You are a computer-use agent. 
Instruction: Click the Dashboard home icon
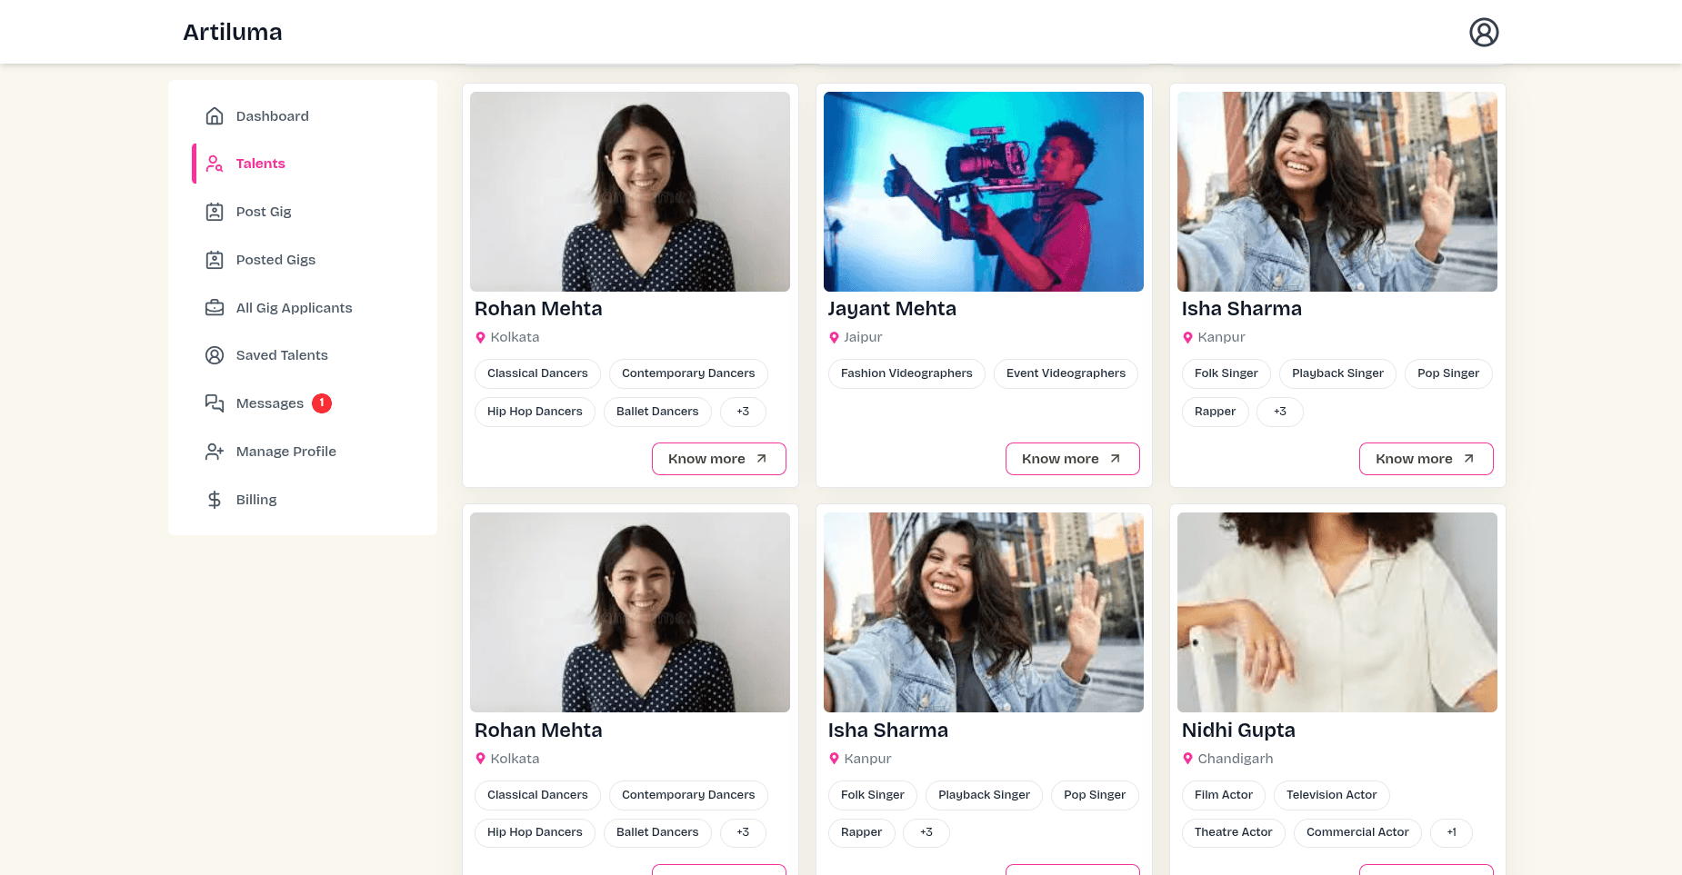tap(215, 116)
